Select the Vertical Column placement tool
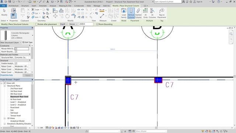Screen dimensions: 236x133 (x=131, y=13)
